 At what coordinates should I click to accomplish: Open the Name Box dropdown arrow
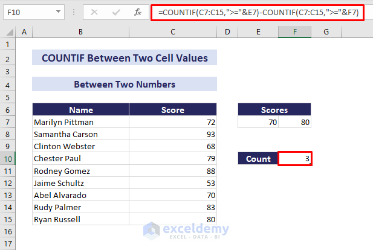(x=57, y=12)
